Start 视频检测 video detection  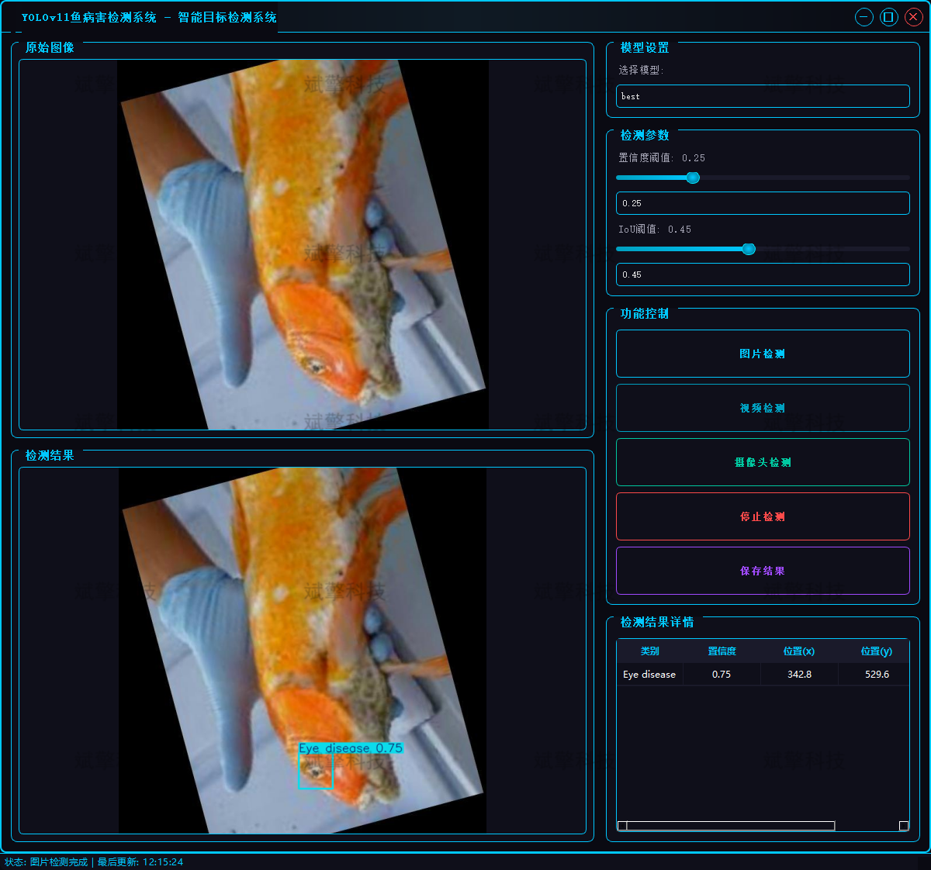763,408
